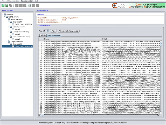Select row 31 AT1G01160.1 GIF2
166x125 pixels.
(99, 104)
